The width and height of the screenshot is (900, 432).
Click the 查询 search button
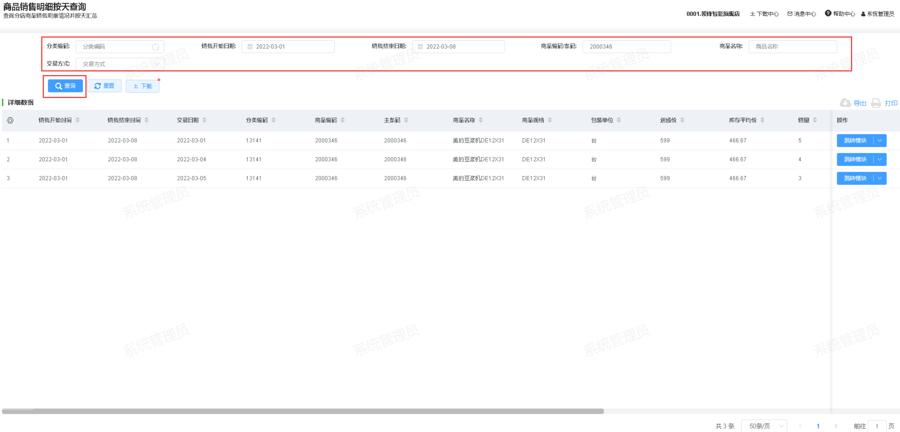coord(65,86)
